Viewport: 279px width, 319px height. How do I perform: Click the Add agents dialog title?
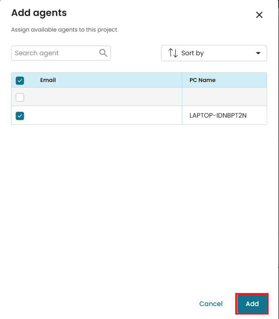pos(39,13)
